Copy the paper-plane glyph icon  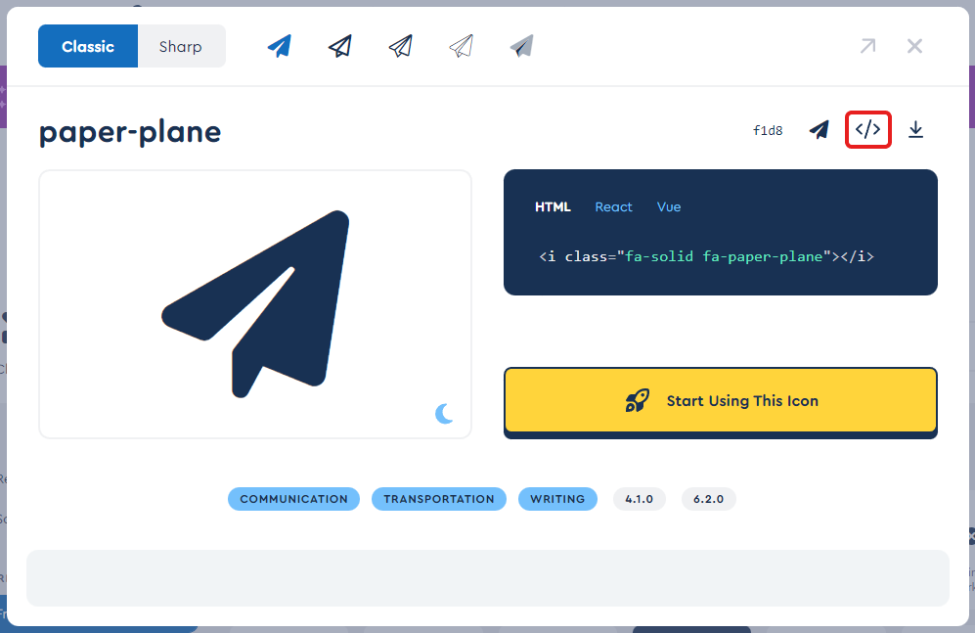pyautogui.click(x=820, y=129)
